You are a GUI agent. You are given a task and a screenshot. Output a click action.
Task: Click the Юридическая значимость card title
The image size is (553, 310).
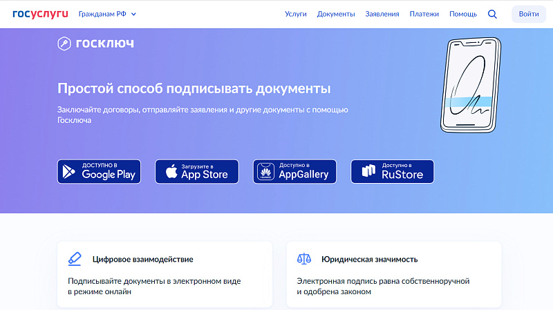pyautogui.click(x=369, y=260)
